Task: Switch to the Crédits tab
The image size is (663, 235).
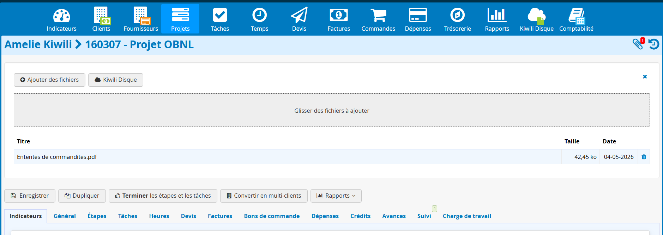Action: click(360, 216)
